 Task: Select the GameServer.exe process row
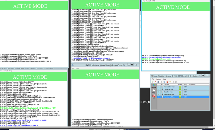(183, 94)
